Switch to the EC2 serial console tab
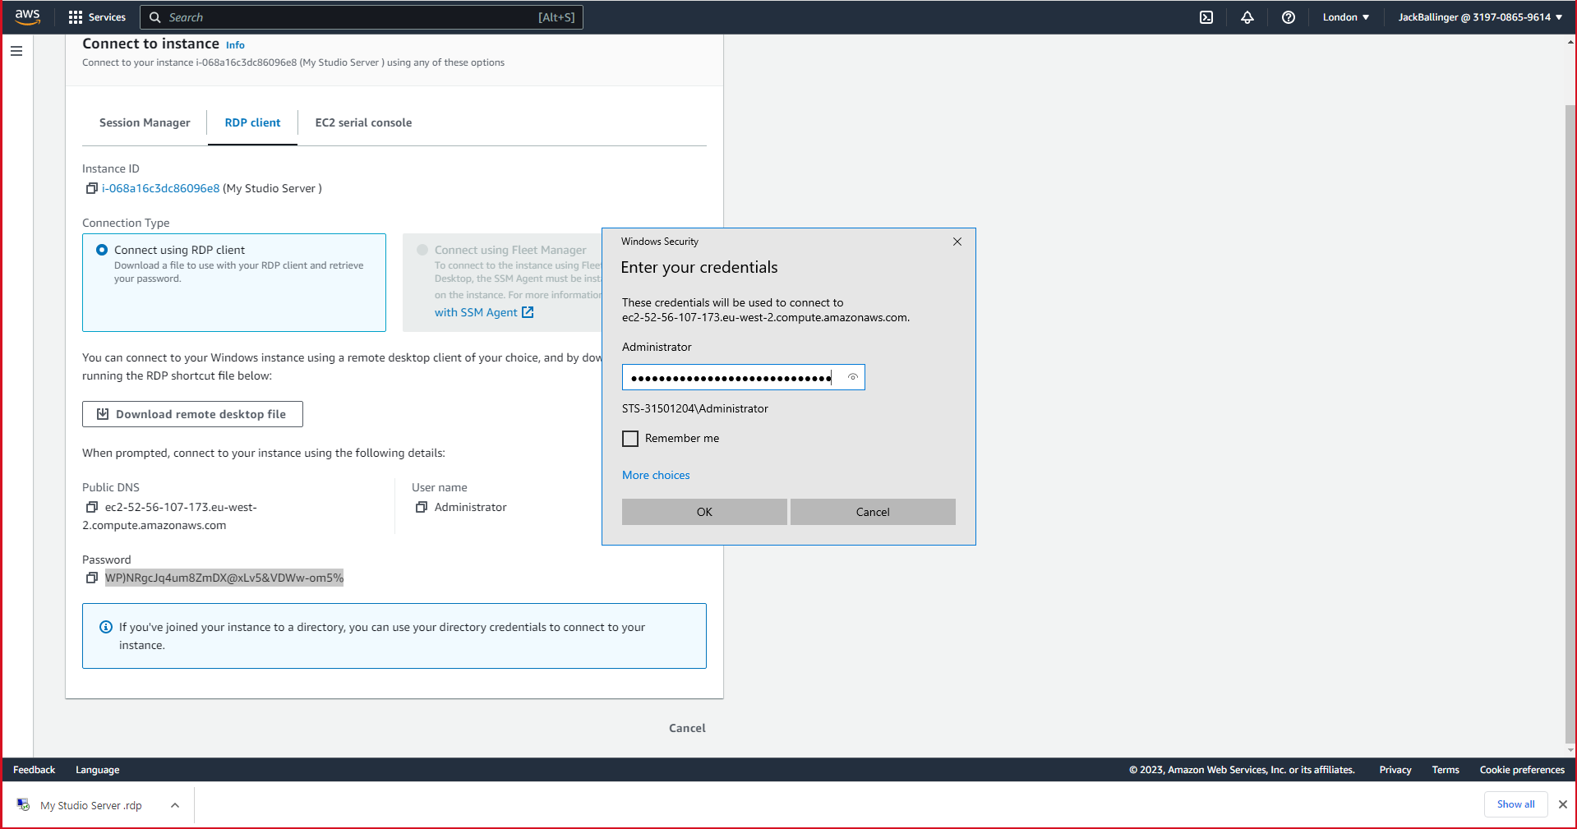This screenshot has height=829, width=1577. (x=363, y=123)
